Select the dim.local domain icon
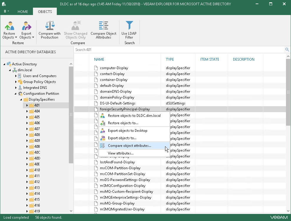 [x=15, y=70]
